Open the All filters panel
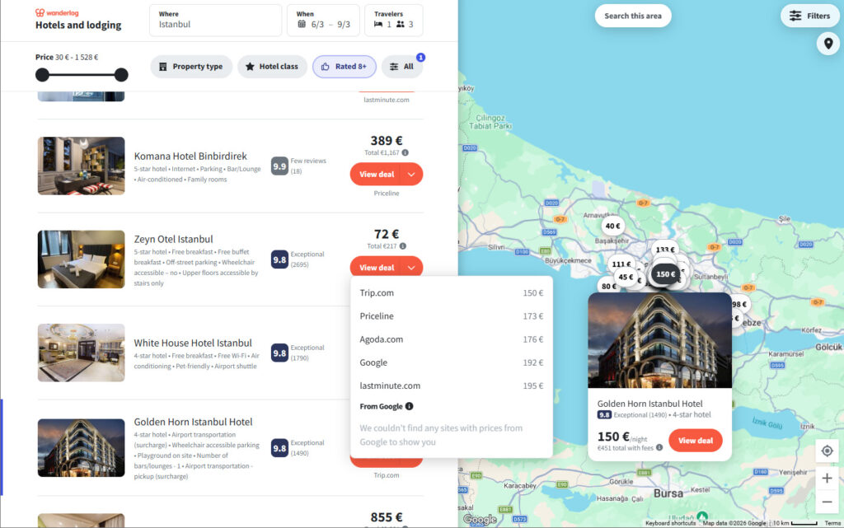844x528 pixels. point(402,67)
